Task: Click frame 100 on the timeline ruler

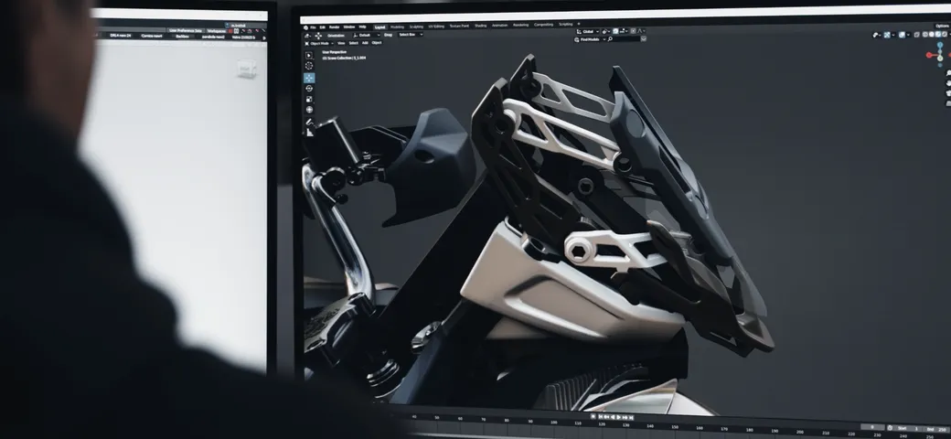Action: (554, 422)
